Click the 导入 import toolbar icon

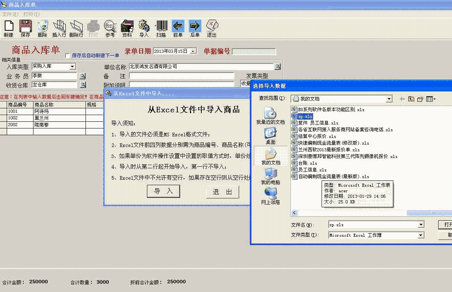pos(144,28)
